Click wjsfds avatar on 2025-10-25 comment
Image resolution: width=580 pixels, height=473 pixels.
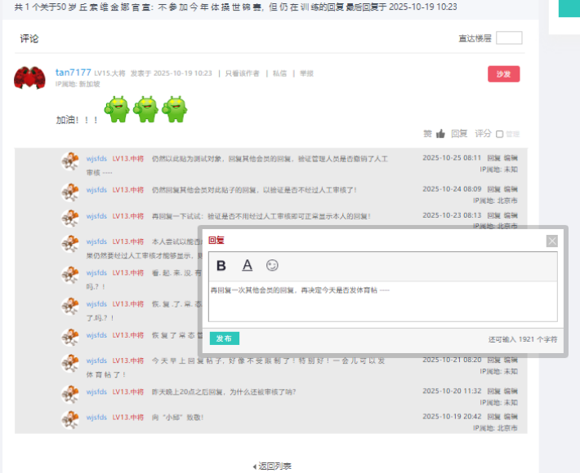pos(70,161)
